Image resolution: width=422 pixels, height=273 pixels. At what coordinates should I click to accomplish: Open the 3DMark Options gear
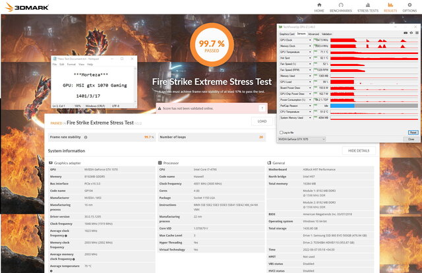coord(409,7)
